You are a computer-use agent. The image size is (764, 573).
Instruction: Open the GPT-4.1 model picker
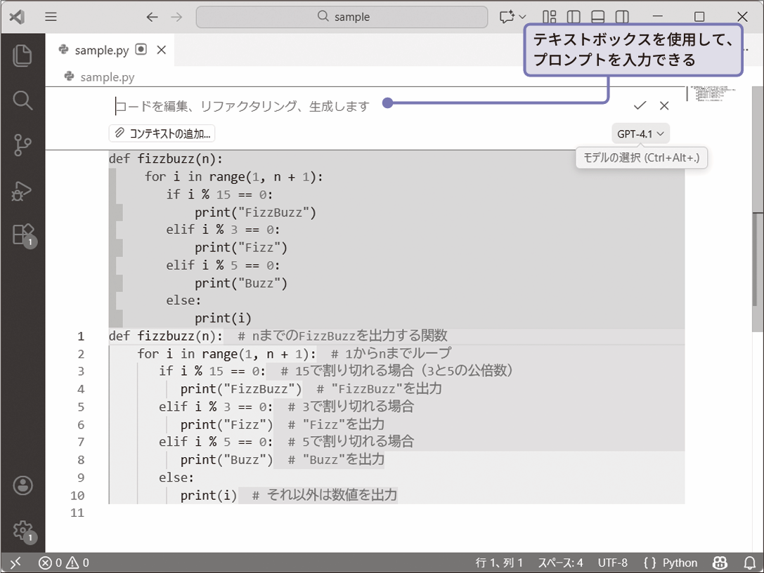click(640, 134)
